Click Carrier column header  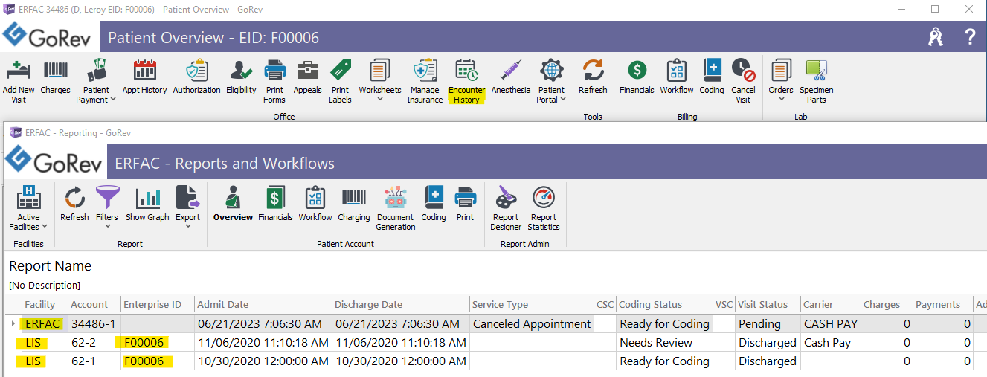[x=830, y=304]
